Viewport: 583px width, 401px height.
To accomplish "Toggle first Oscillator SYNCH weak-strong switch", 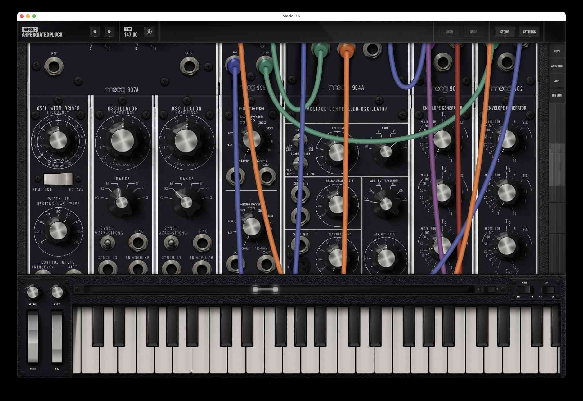I will [107, 243].
